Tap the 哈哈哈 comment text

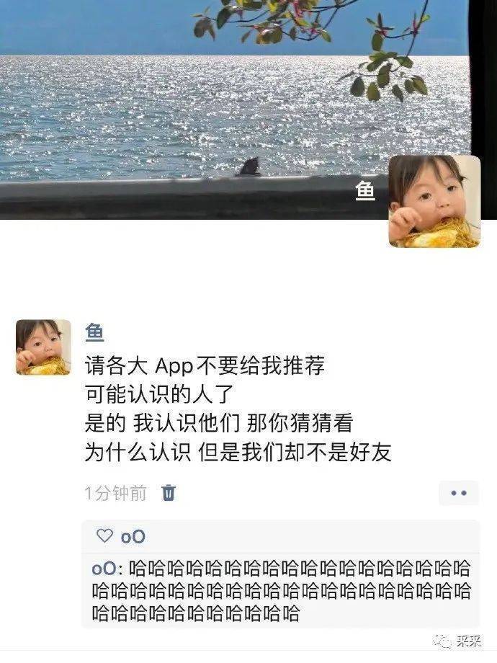pyautogui.click(x=281, y=590)
